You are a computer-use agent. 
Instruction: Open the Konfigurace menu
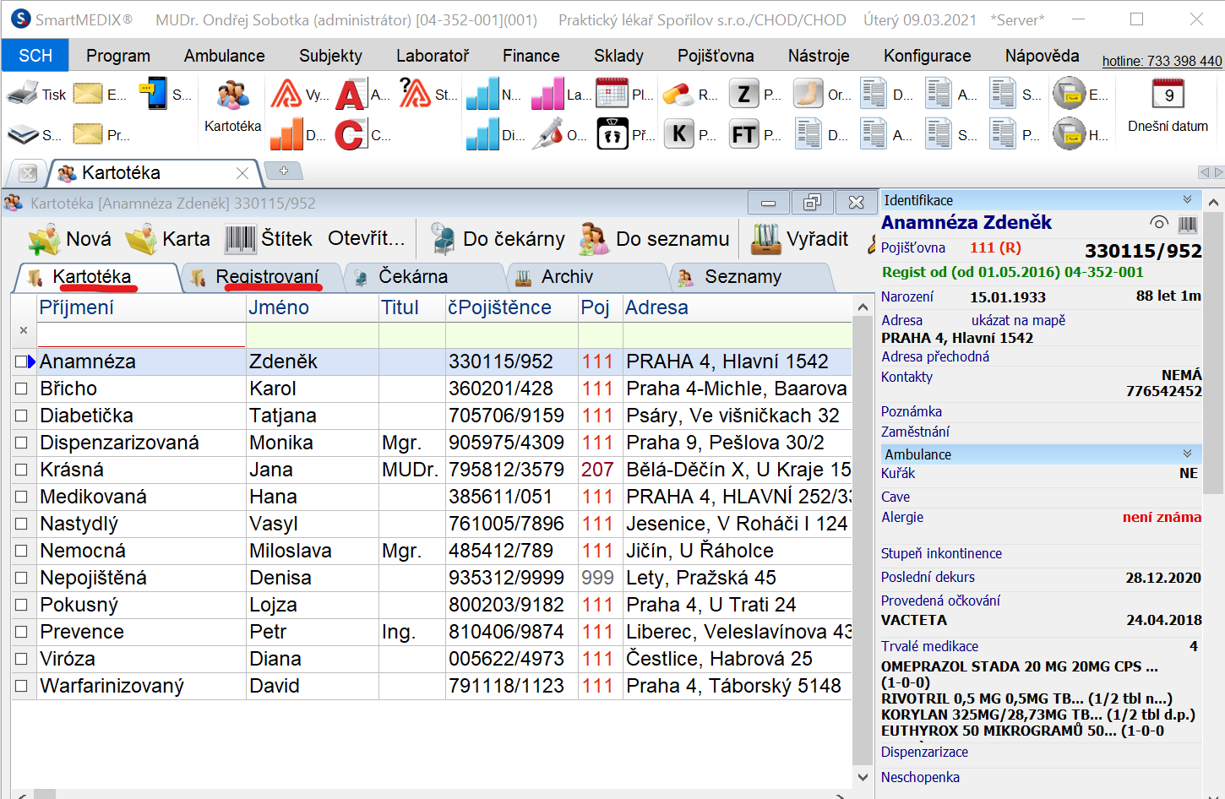click(927, 56)
